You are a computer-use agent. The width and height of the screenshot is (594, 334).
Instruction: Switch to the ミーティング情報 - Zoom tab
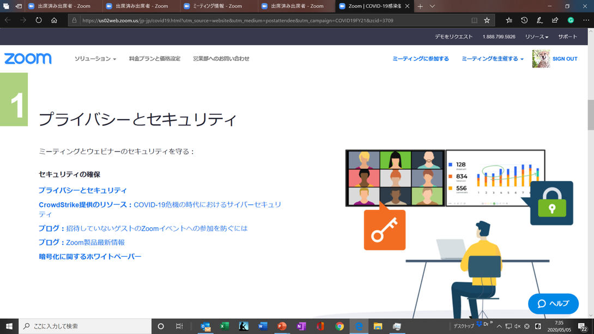click(218, 6)
